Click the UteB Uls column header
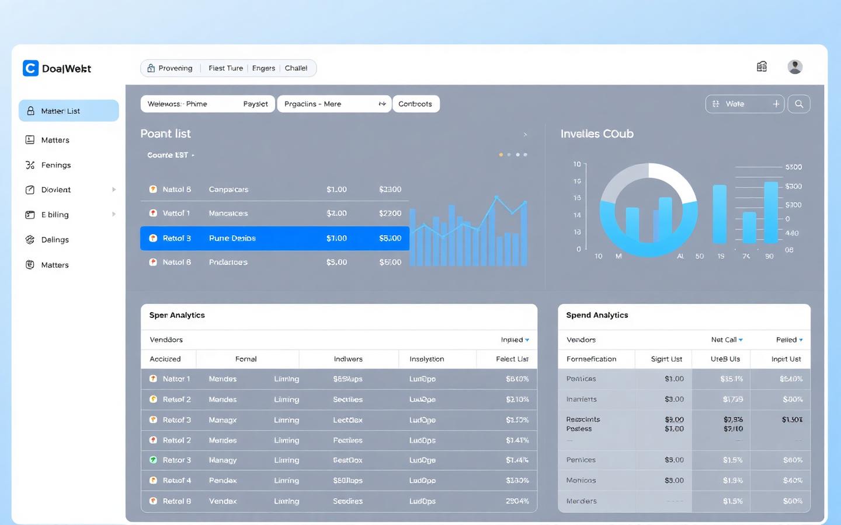Screen dimensions: 841x525 pyautogui.click(x=725, y=359)
